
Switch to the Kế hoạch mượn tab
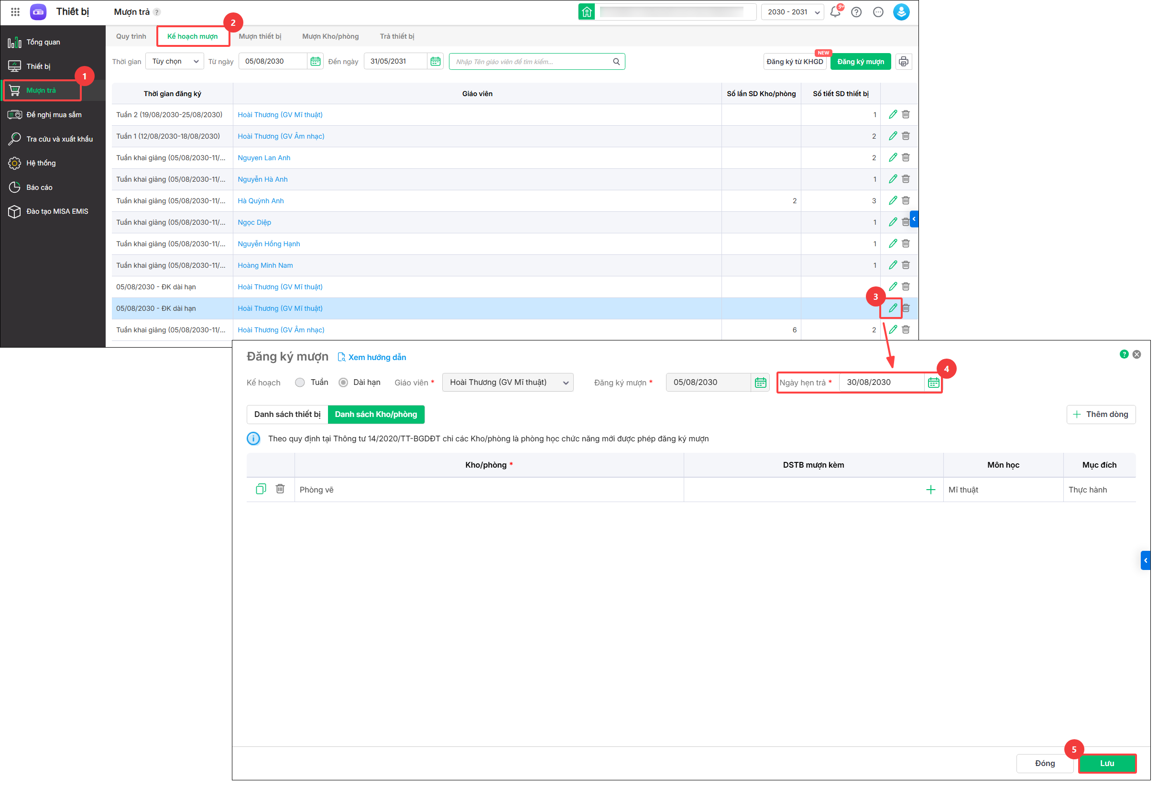point(192,36)
